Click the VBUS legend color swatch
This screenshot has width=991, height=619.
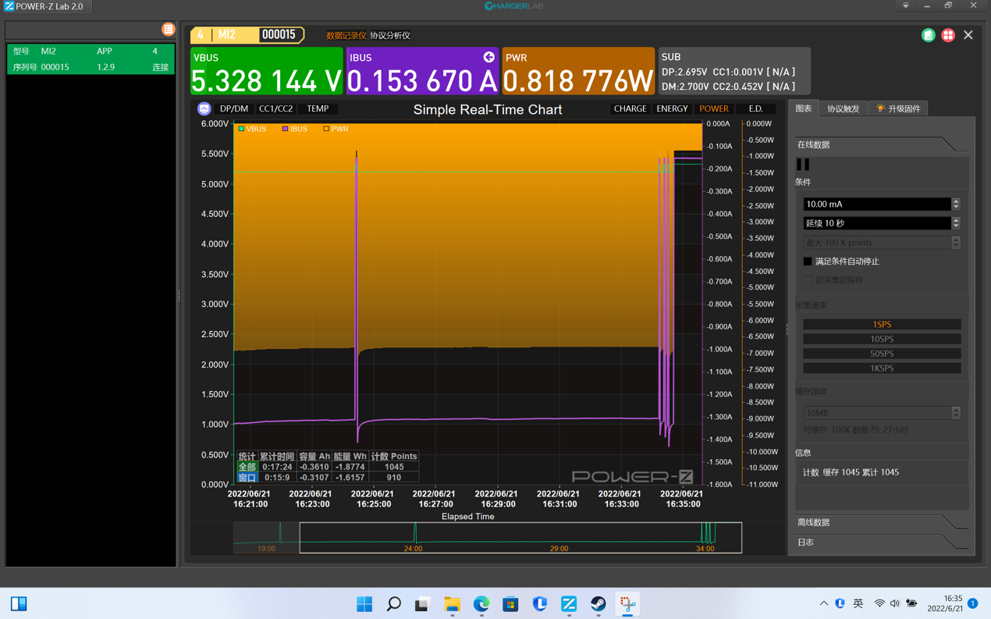point(242,129)
